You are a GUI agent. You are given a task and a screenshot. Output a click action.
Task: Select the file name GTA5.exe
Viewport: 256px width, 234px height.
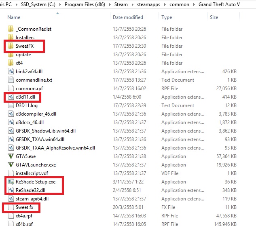tap(25, 156)
